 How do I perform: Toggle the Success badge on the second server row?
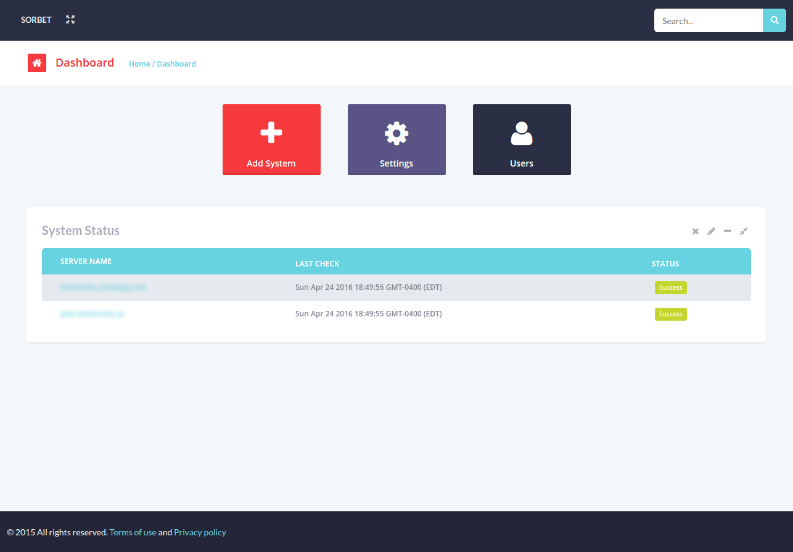tap(670, 314)
